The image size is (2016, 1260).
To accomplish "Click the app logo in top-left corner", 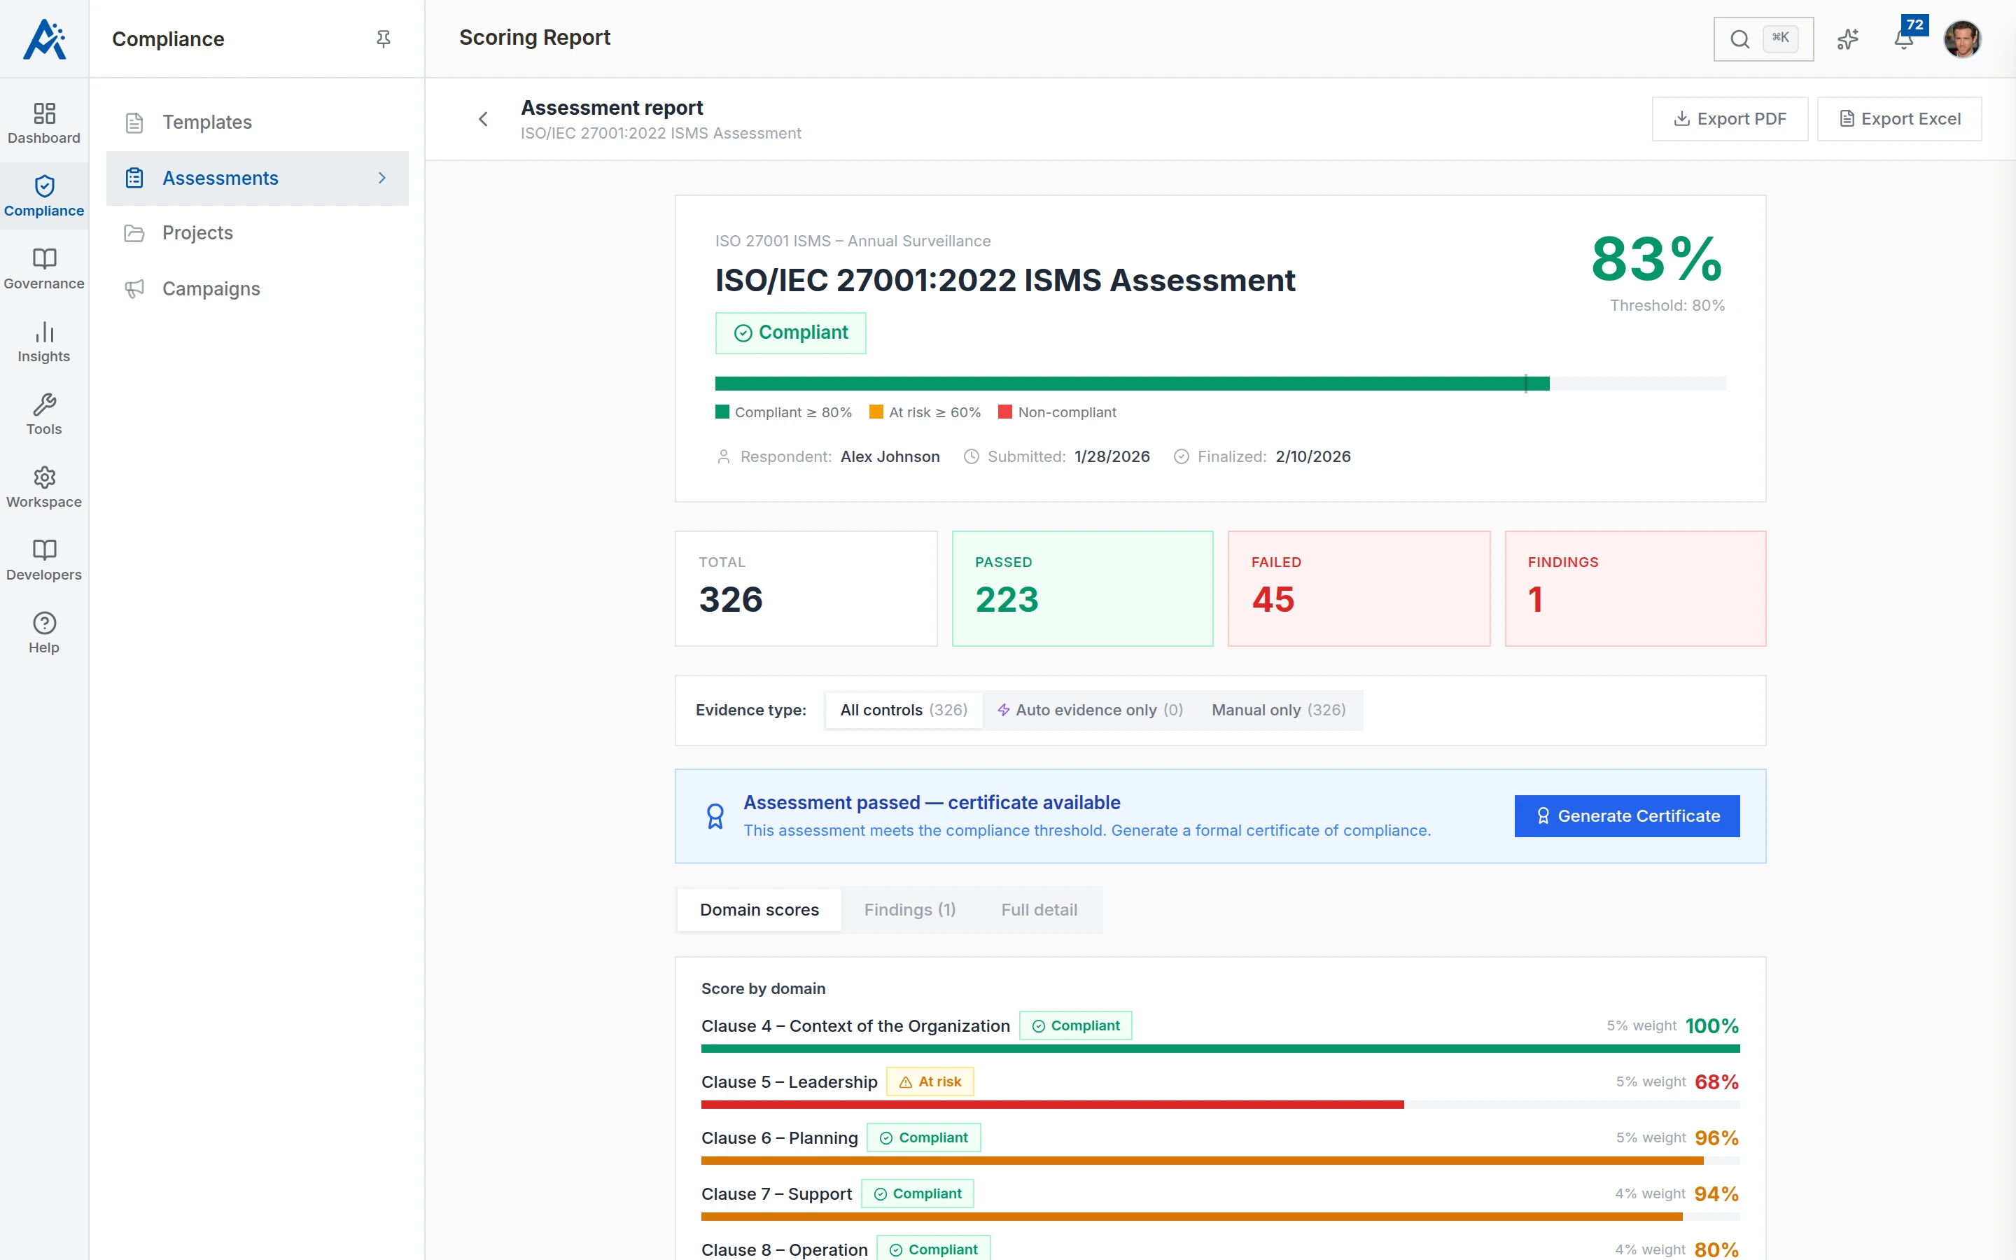I will click(44, 39).
